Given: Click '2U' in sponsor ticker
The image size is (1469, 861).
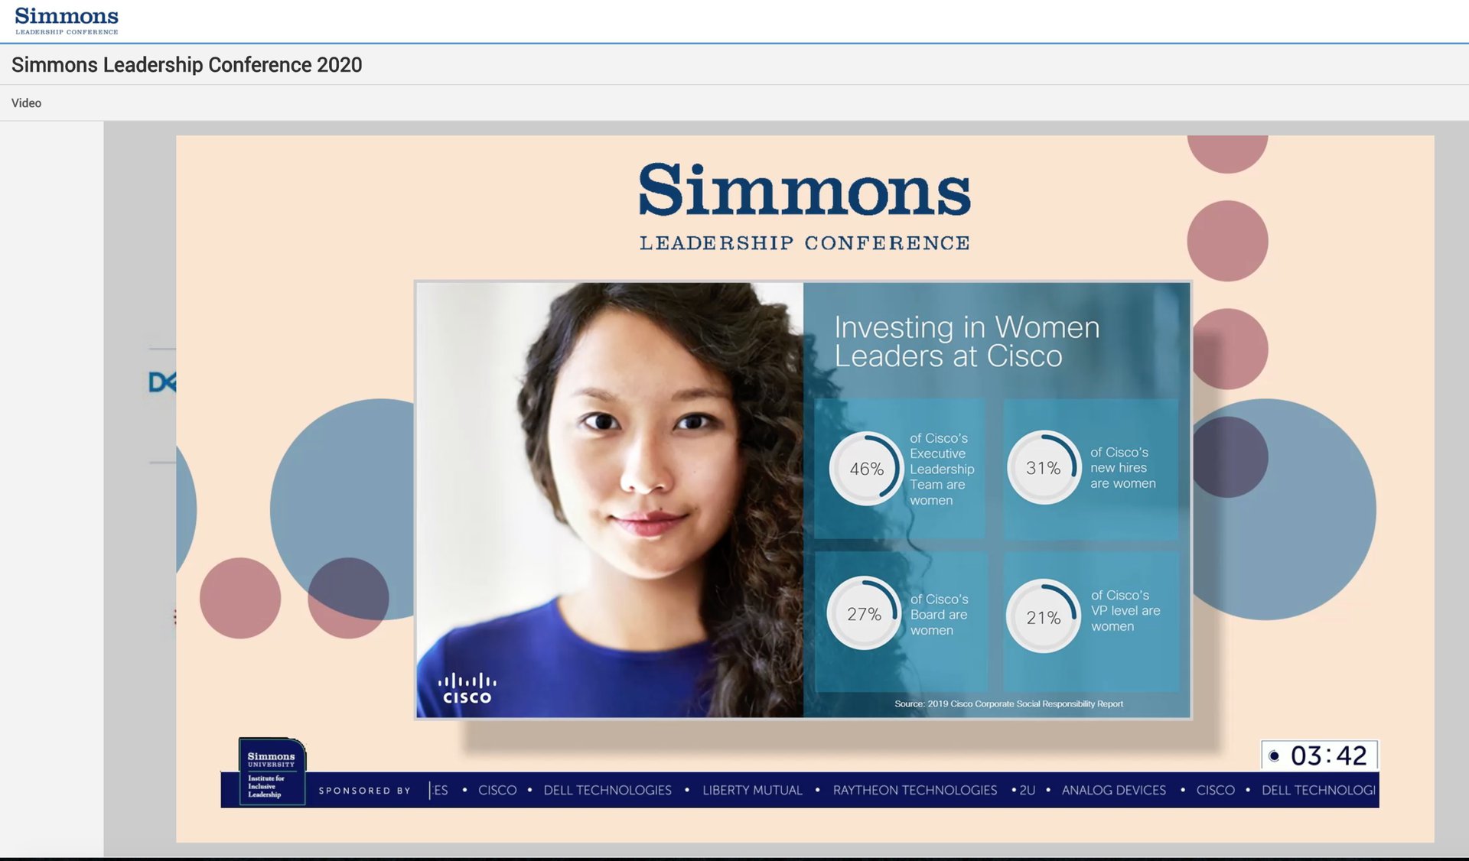Looking at the screenshot, I should [x=1027, y=790].
